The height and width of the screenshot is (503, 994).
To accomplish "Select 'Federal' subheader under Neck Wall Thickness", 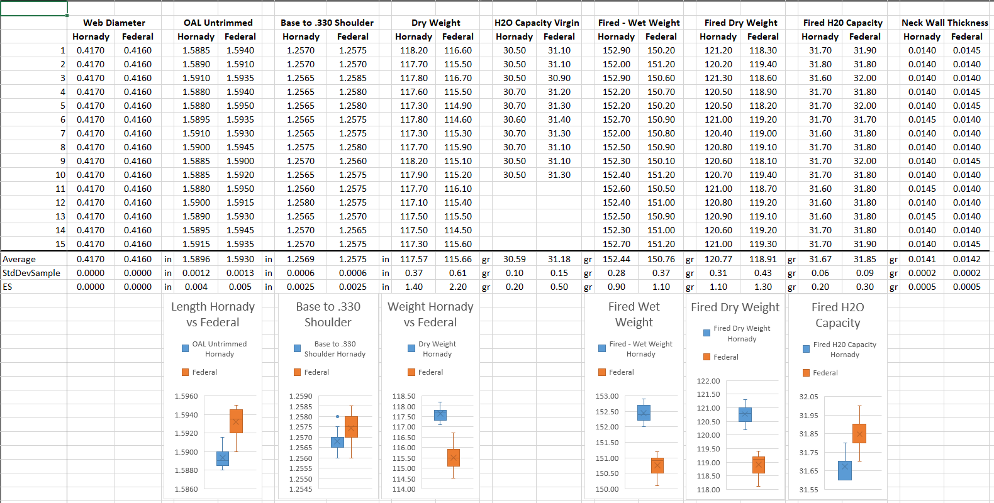I will coord(966,36).
